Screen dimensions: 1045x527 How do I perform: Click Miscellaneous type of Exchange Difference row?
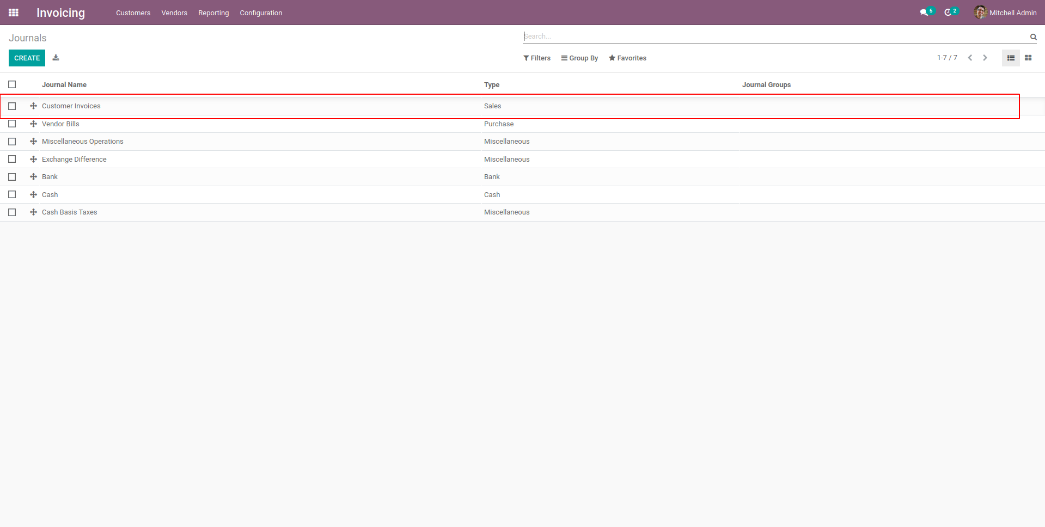tap(506, 160)
